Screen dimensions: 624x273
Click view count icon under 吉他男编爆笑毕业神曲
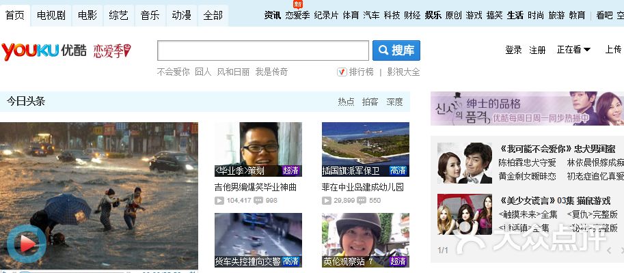click(x=219, y=201)
